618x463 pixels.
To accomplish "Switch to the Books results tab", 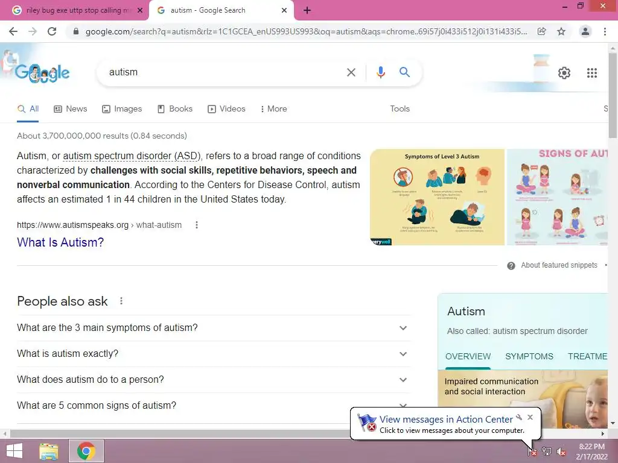I will click(174, 109).
